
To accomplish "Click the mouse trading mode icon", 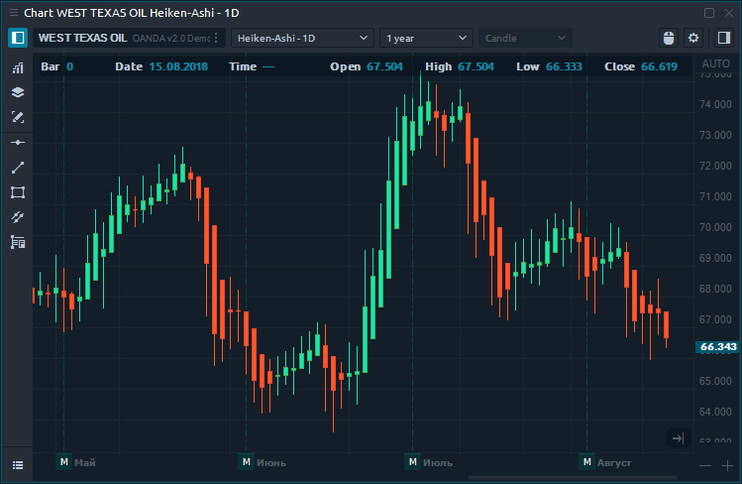I will point(668,38).
